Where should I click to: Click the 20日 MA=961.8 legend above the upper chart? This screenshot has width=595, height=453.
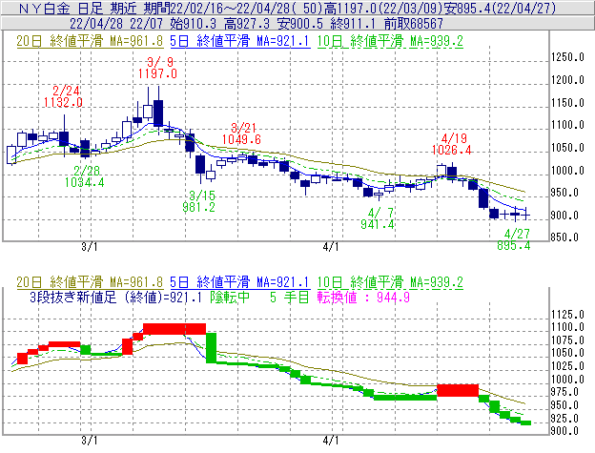90,41
